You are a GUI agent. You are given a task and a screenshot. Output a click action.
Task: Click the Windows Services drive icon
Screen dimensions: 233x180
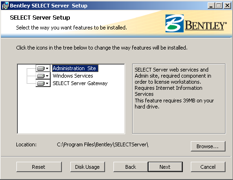pyautogui.click(x=41, y=76)
